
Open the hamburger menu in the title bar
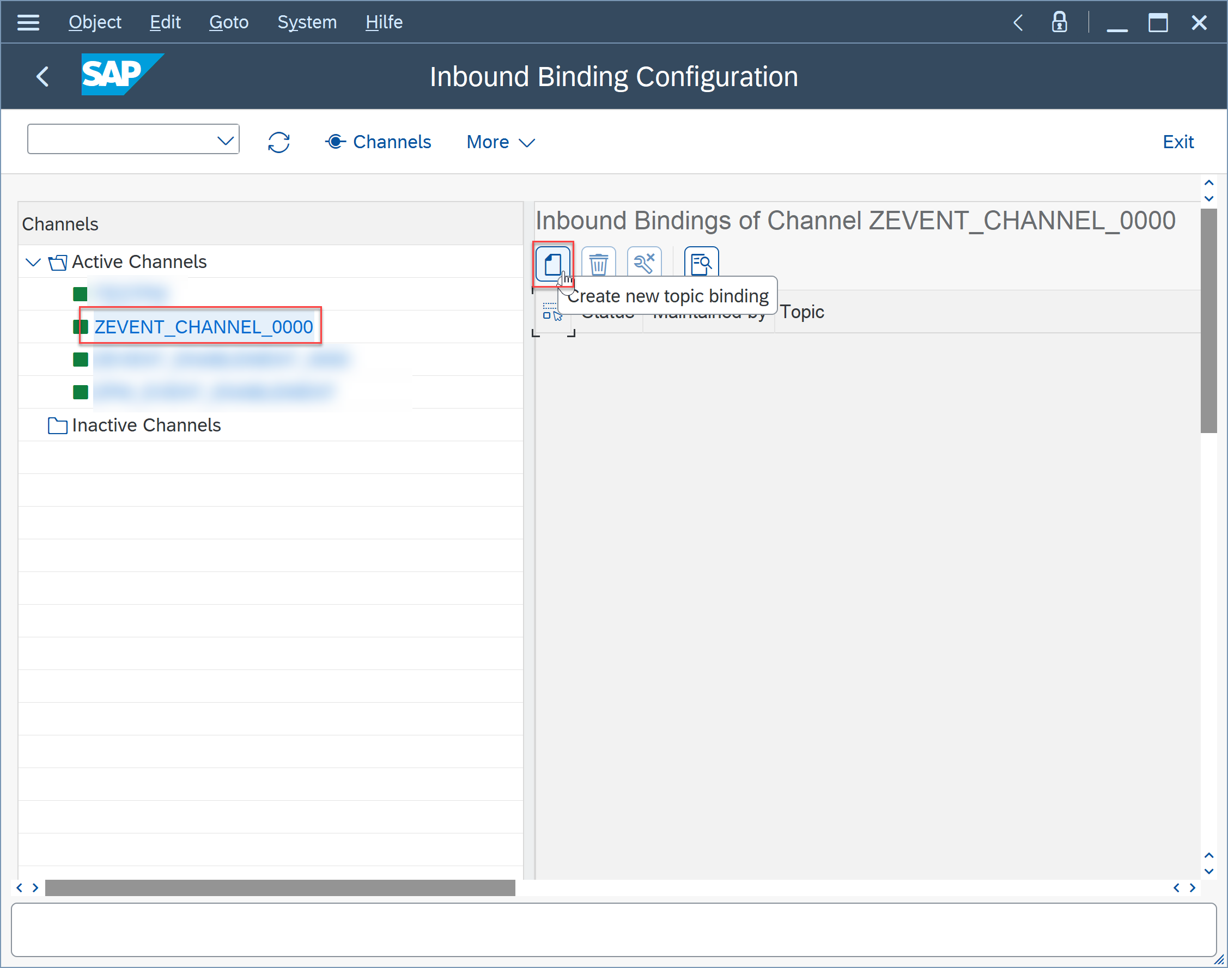tap(28, 22)
